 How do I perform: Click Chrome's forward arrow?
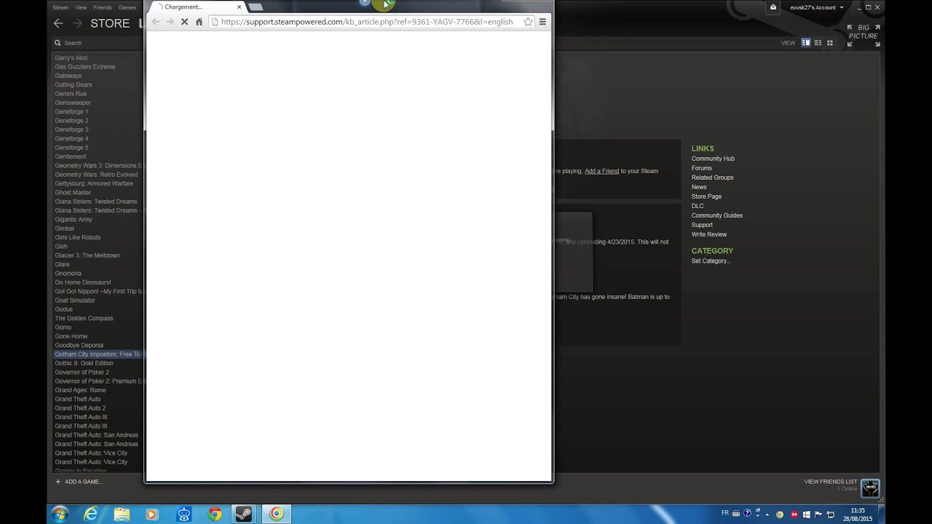pos(170,22)
